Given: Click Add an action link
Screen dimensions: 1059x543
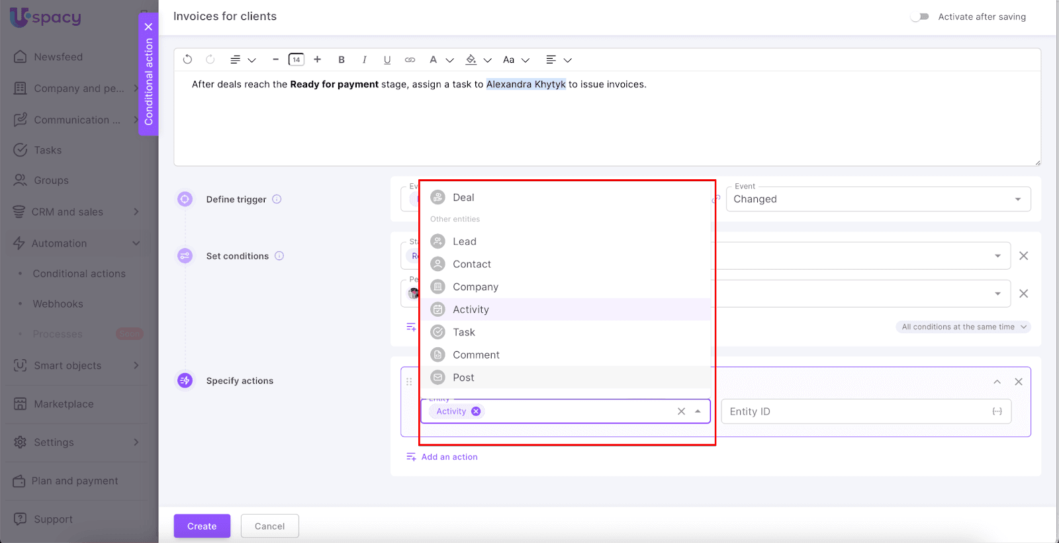Looking at the screenshot, I should 449,457.
